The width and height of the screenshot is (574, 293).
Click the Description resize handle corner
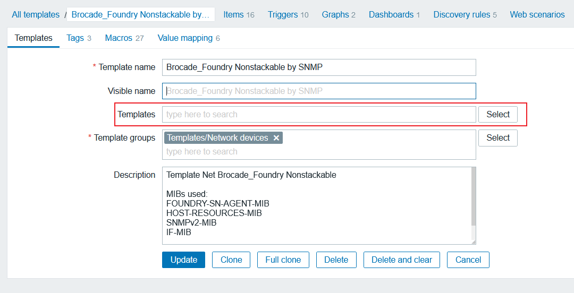tap(474, 242)
